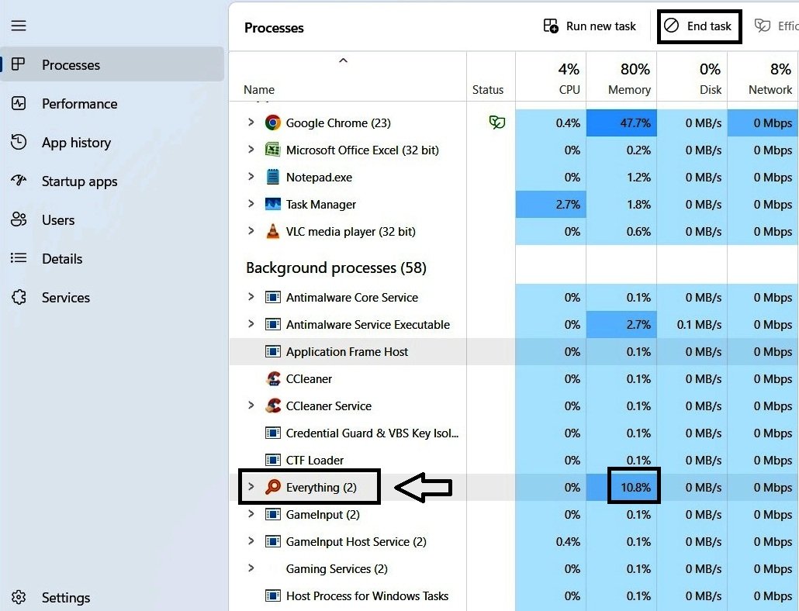Screen dimensions: 799x611
Task: Click the Google Chrome app icon
Action: pyautogui.click(x=272, y=123)
